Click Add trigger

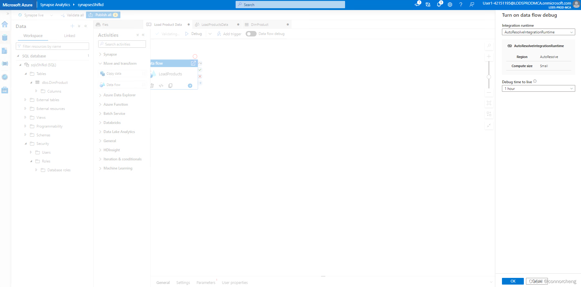[229, 34]
